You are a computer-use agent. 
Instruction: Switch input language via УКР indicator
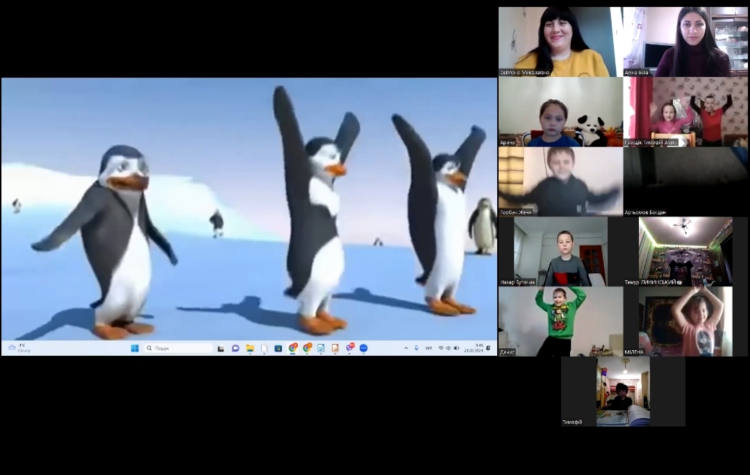tap(428, 348)
